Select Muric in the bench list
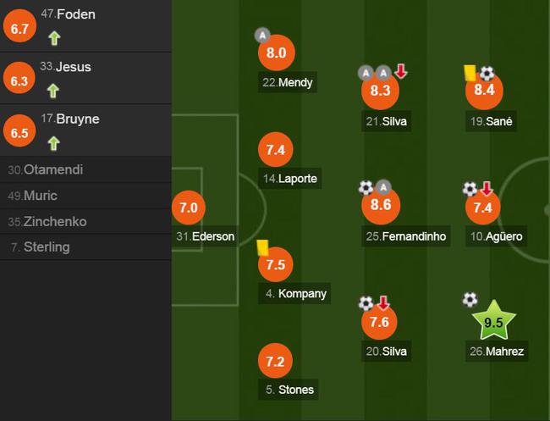Viewport: 550px width, 421px height. [85, 196]
